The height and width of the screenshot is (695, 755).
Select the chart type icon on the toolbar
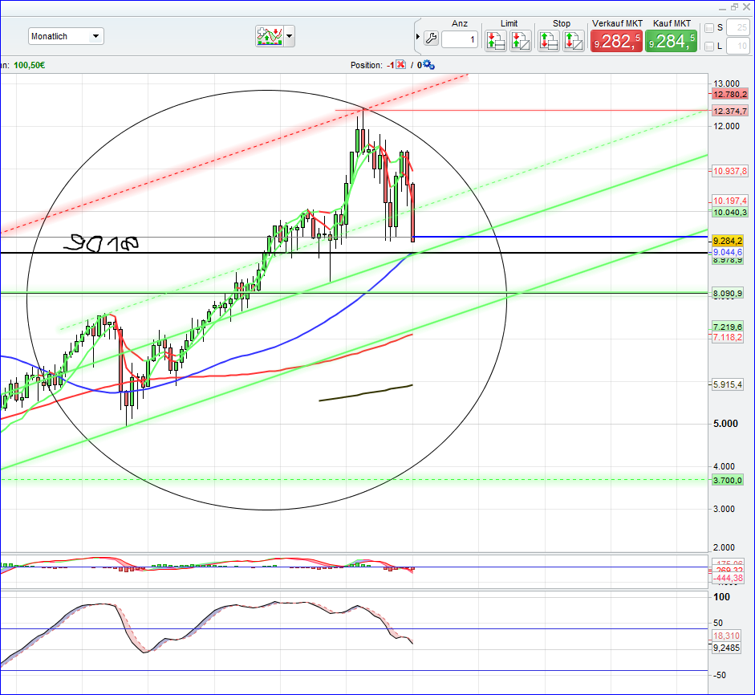(x=270, y=35)
